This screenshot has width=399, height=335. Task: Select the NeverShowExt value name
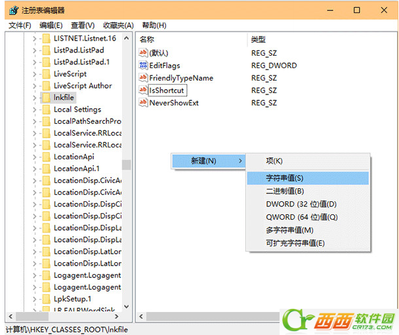[174, 103]
